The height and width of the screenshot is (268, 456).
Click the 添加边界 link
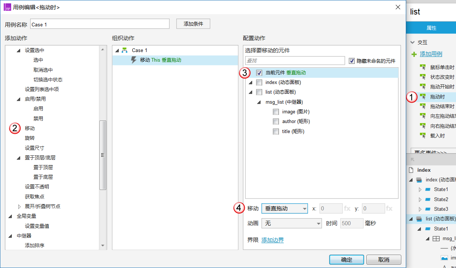[x=273, y=240]
